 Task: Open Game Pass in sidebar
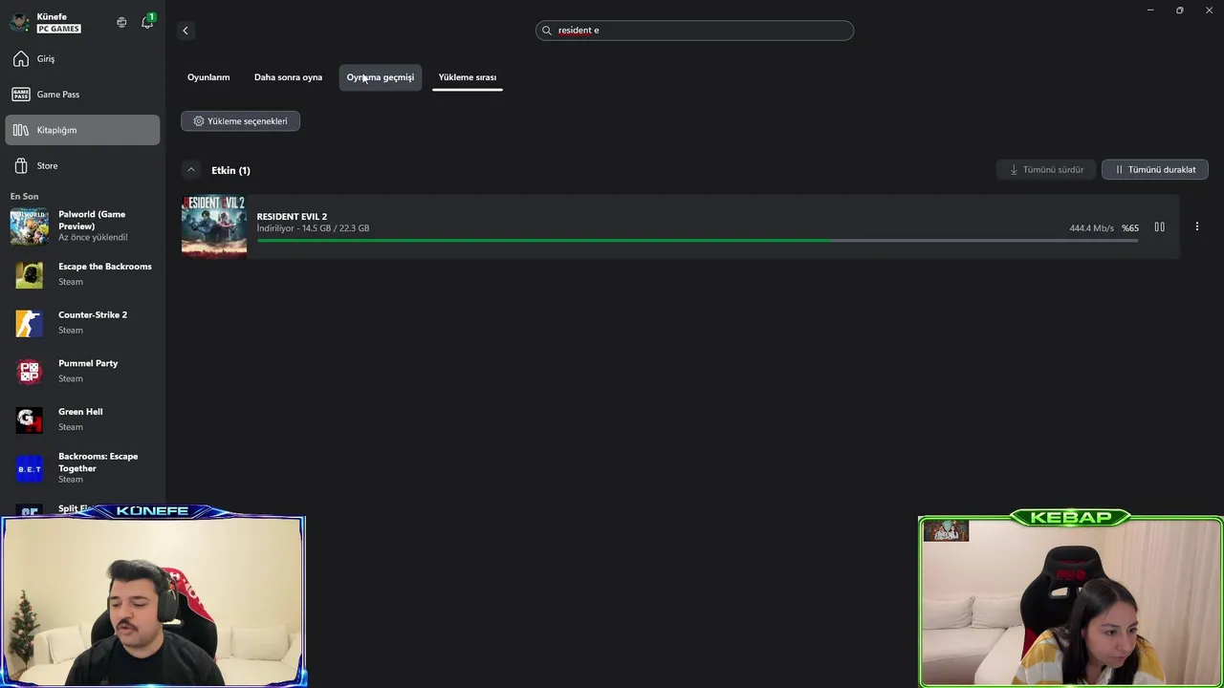point(82,95)
